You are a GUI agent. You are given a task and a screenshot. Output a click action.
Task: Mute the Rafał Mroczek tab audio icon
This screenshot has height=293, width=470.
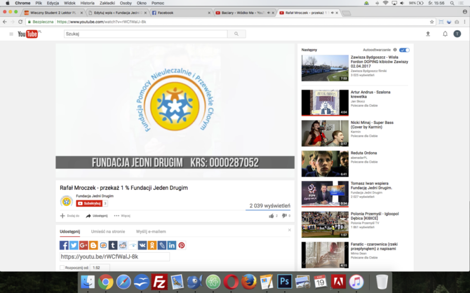pyautogui.click(x=332, y=13)
